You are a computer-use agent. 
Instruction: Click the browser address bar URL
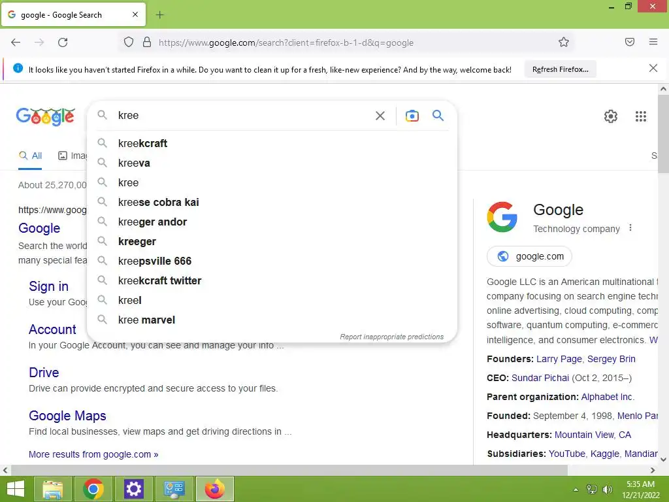tap(286, 42)
